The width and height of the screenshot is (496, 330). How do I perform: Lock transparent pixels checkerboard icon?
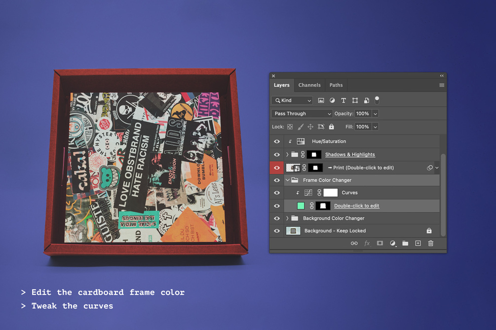pos(290,127)
